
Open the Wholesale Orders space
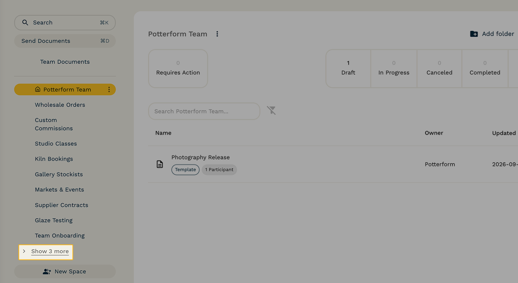(x=60, y=104)
